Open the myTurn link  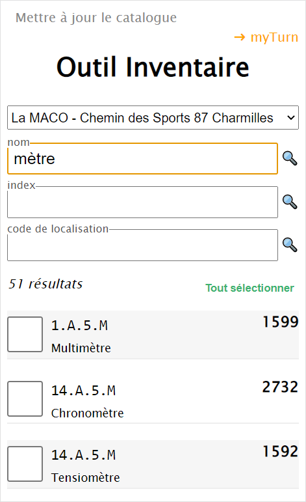pos(266,37)
